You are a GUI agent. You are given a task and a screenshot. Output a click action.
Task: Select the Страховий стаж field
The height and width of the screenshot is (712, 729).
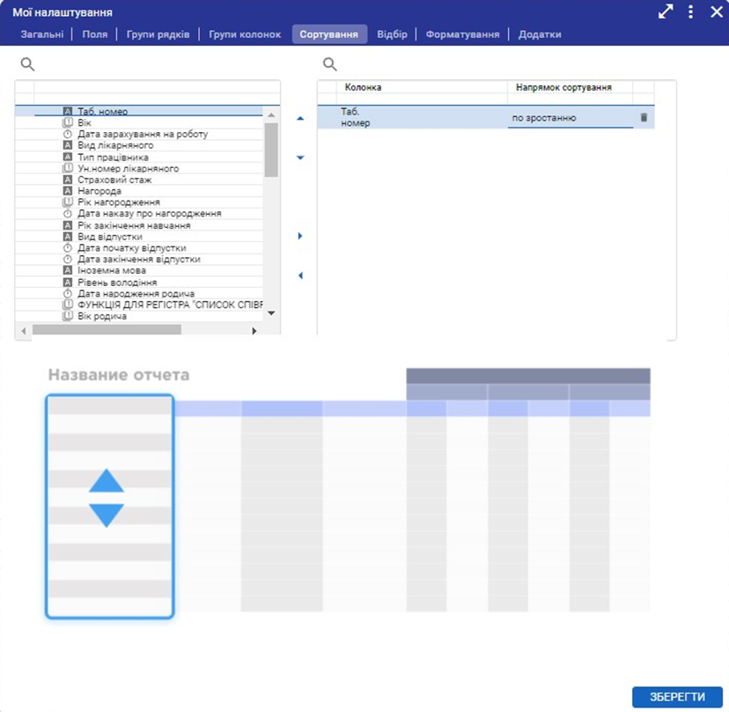pos(114,180)
